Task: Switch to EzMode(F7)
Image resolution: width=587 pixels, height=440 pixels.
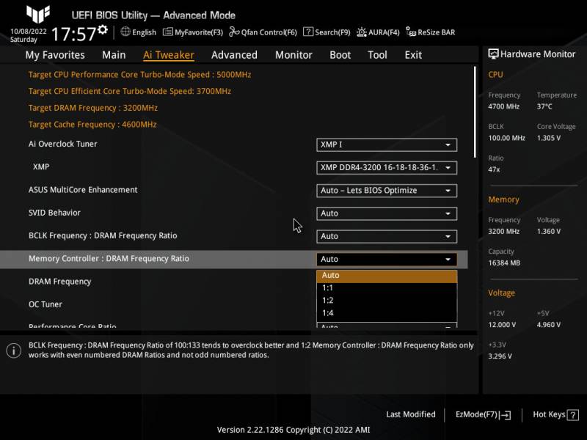Action: pyautogui.click(x=483, y=415)
